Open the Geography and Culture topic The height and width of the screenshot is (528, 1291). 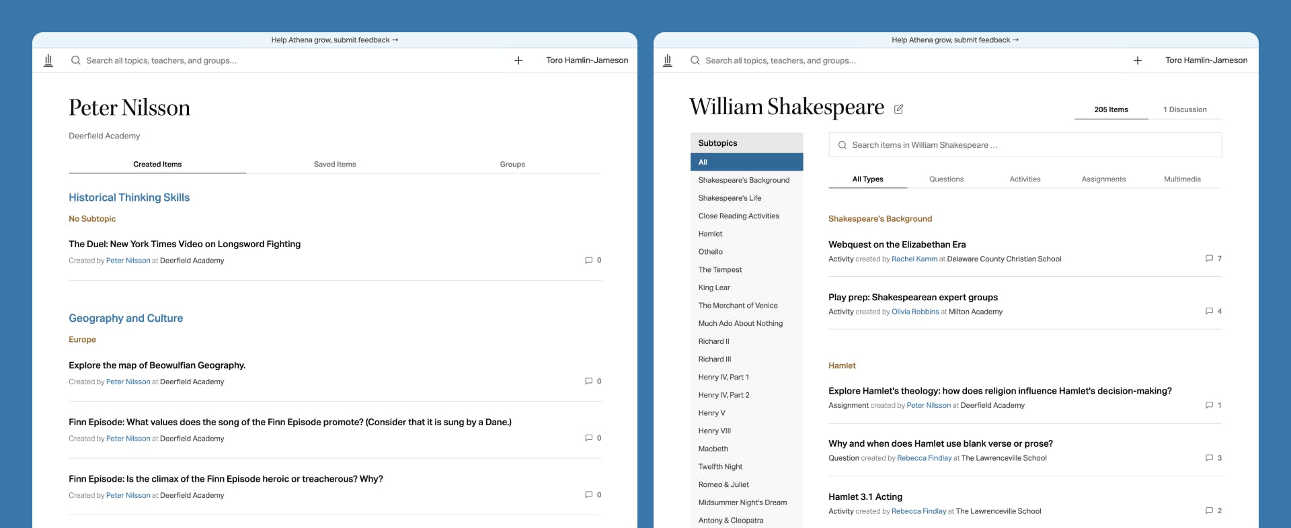coord(126,318)
